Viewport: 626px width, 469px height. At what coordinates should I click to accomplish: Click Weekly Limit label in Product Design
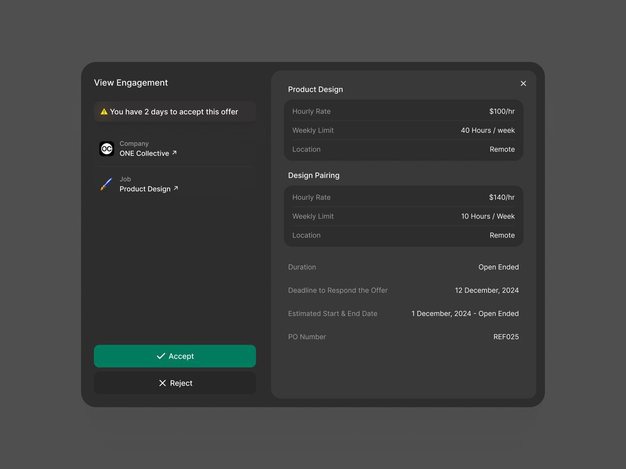(313, 130)
